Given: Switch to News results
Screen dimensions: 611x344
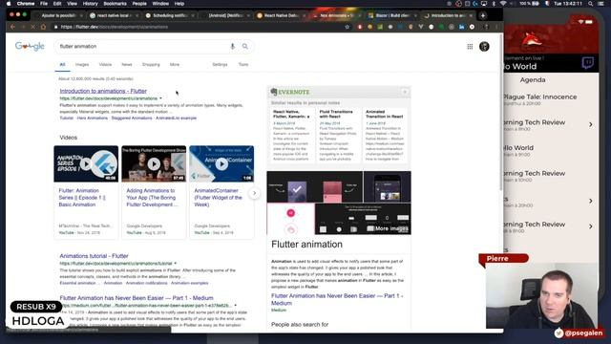Looking at the screenshot, I should [127, 64].
